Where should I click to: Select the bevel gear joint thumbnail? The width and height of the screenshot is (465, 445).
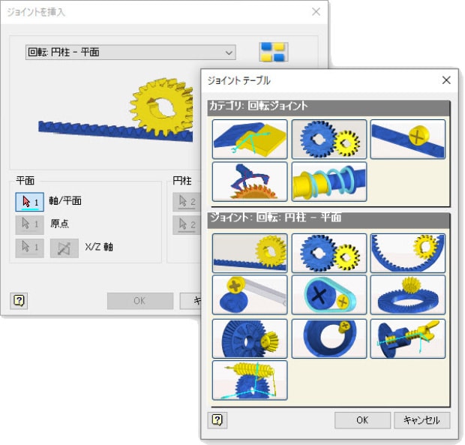click(250, 338)
